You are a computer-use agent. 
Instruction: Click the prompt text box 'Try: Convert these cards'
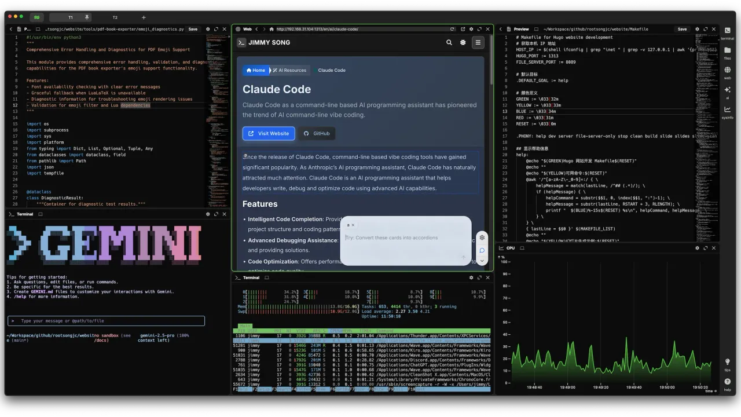click(x=405, y=237)
